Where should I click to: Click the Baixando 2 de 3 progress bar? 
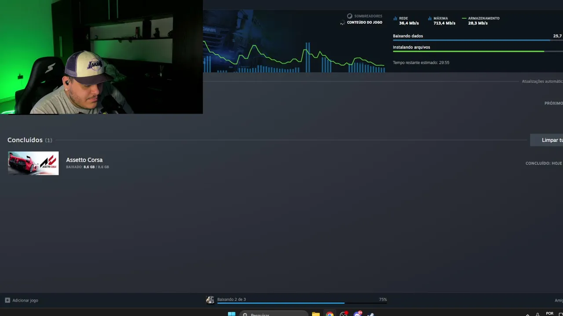click(302, 303)
